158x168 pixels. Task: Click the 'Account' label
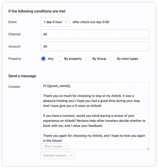(14, 46)
